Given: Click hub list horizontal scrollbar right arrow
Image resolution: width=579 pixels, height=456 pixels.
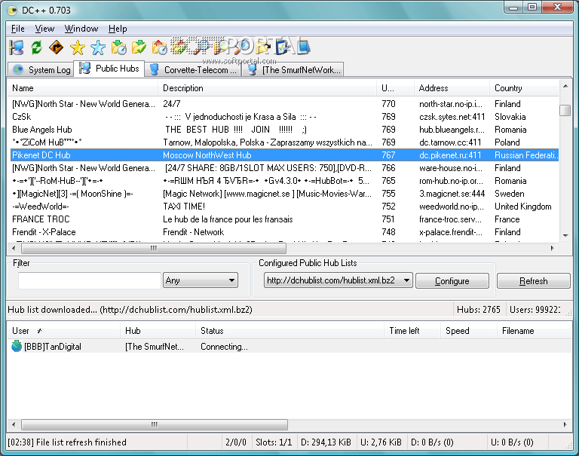Looking at the screenshot, I should click(553, 248).
